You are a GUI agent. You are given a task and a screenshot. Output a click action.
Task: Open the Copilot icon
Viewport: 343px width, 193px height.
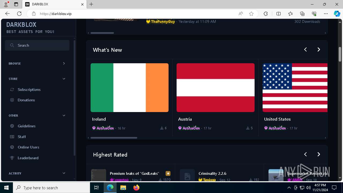(x=337, y=14)
